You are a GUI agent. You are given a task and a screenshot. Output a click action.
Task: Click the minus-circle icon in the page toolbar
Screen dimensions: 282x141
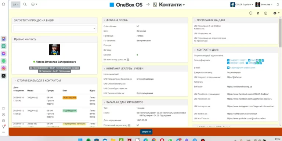pyautogui.click(x=250, y=13)
